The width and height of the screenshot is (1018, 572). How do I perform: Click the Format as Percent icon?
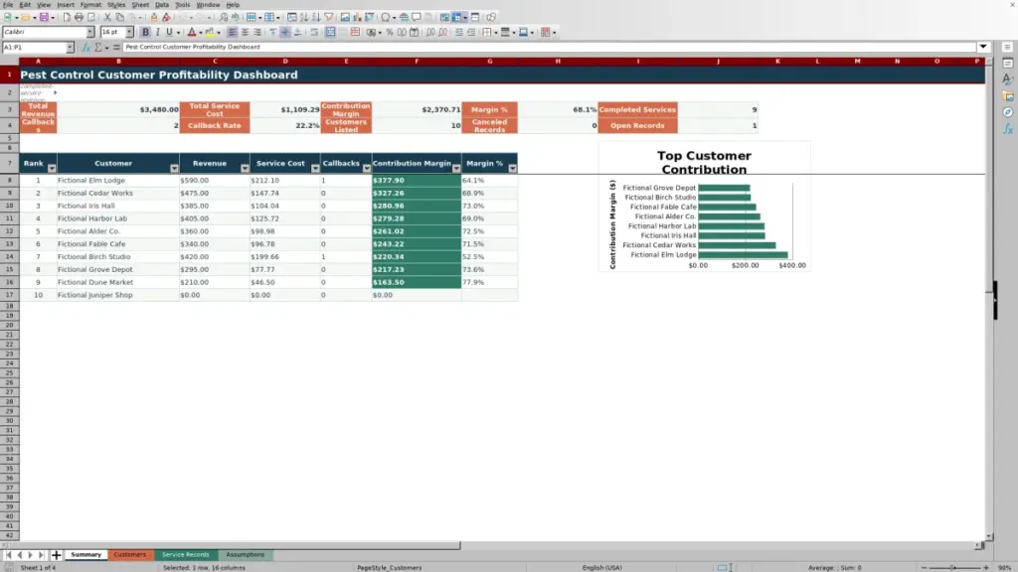click(x=390, y=32)
